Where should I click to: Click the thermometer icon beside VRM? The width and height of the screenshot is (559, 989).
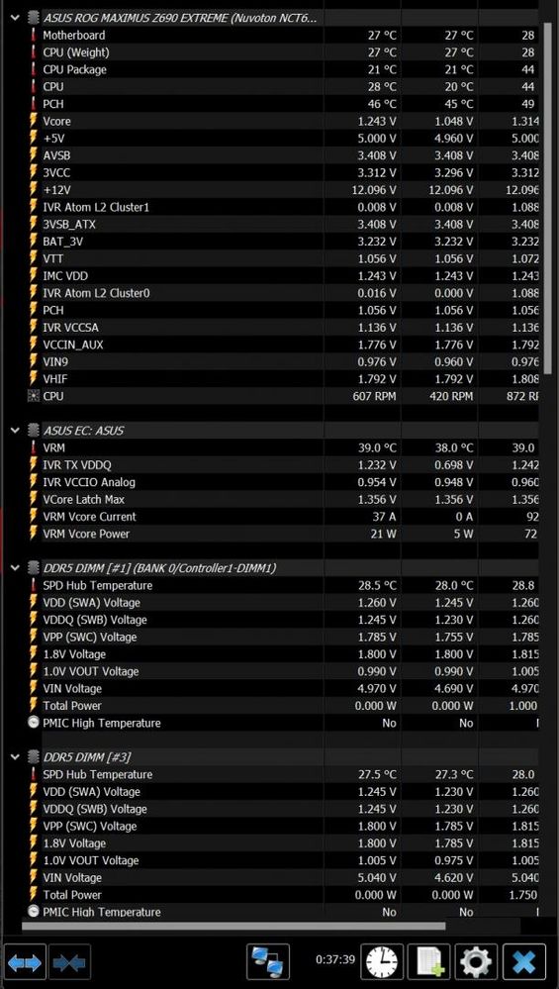pyautogui.click(x=34, y=447)
